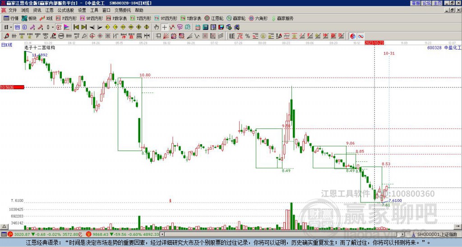
Task: Open the 六角形 hexagon tool
Action: [258, 18]
